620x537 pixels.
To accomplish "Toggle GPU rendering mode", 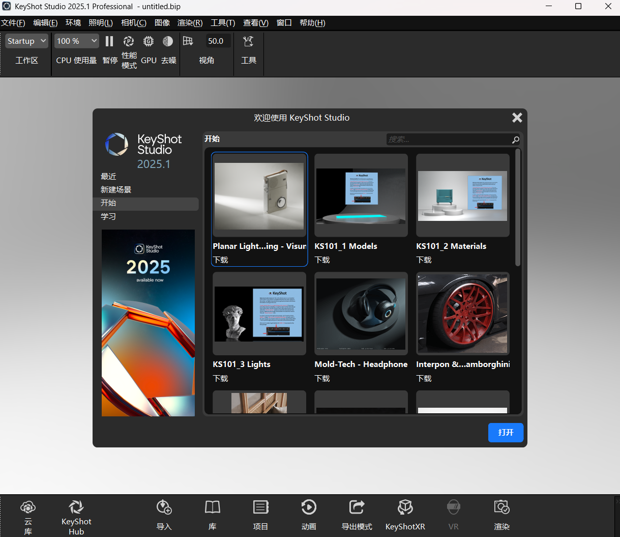I will click(x=149, y=41).
